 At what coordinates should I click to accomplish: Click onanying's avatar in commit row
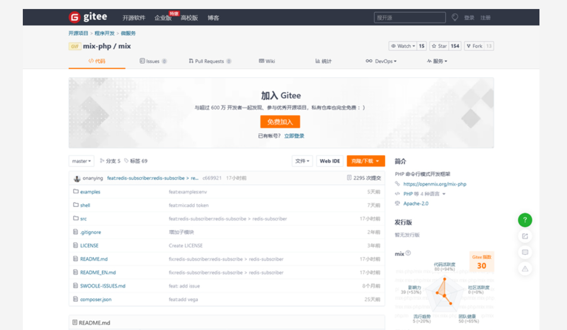coord(77,178)
